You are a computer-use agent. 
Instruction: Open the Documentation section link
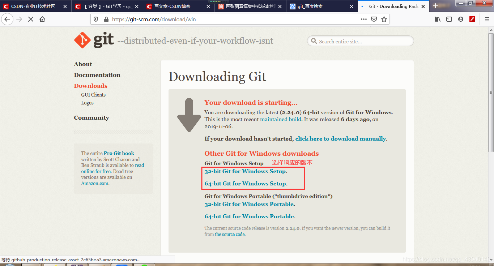click(97, 75)
